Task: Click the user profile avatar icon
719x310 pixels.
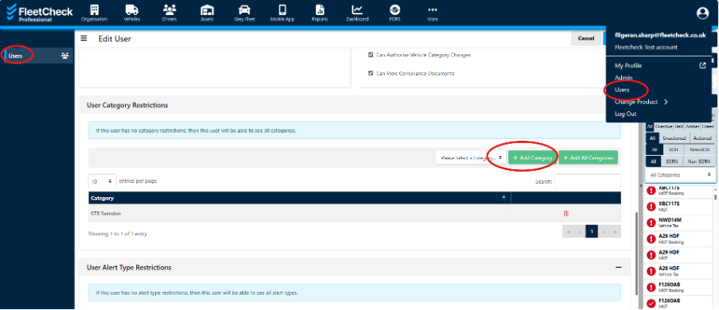Action: click(x=702, y=13)
